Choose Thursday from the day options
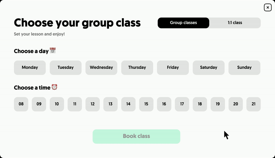Screen dimensions: 275x158 click(x=137, y=67)
